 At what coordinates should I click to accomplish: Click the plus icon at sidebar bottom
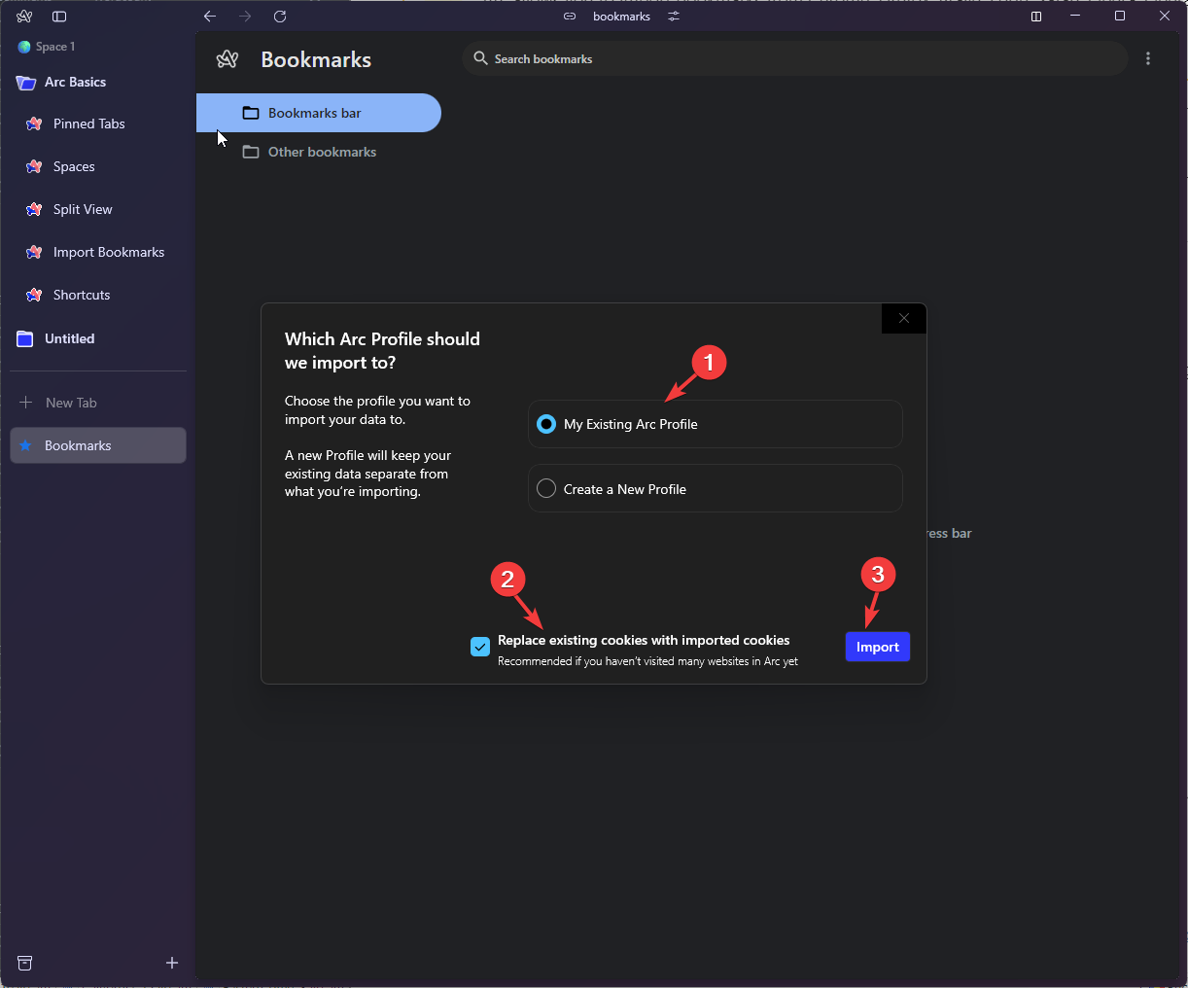click(172, 963)
